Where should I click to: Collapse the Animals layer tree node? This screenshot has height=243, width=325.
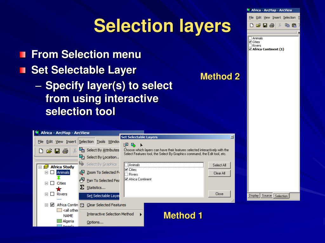46,172
